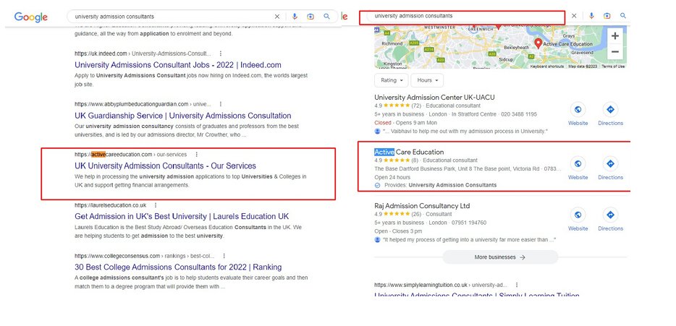Start voice search in left search bar
This screenshot has width=676, height=326.
[x=294, y=17]
